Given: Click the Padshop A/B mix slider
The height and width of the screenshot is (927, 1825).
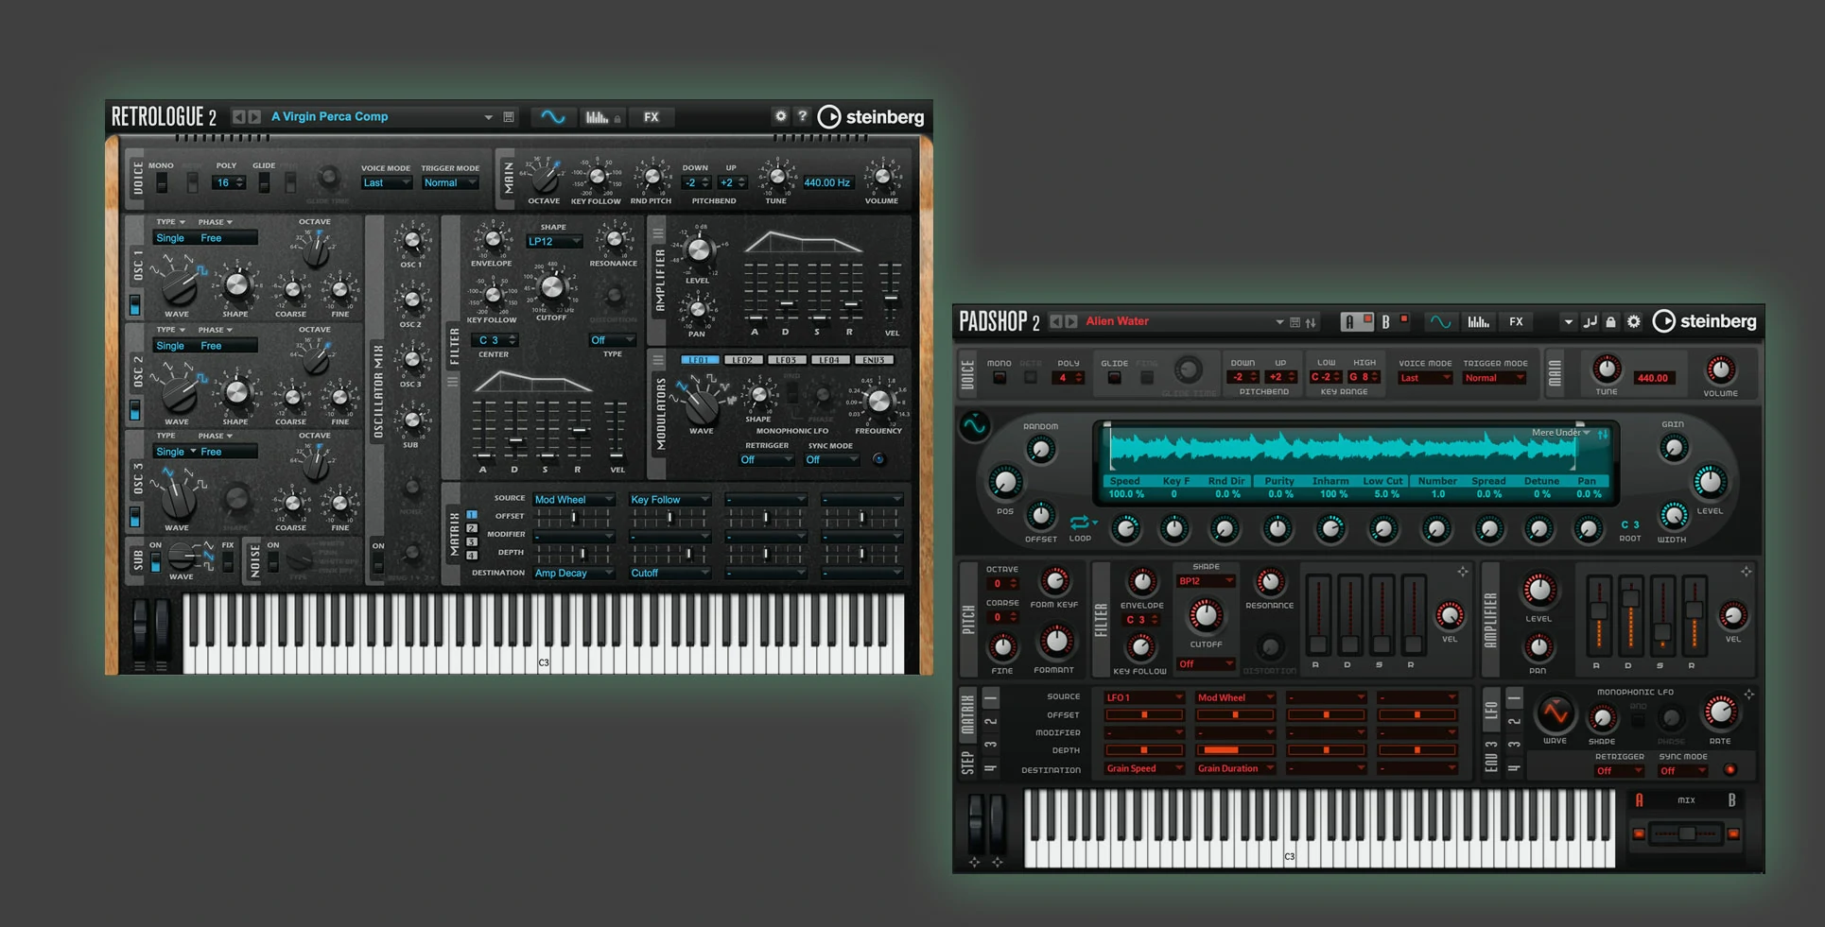Looking at the screenshot, I should click(x=1686, y=833).
